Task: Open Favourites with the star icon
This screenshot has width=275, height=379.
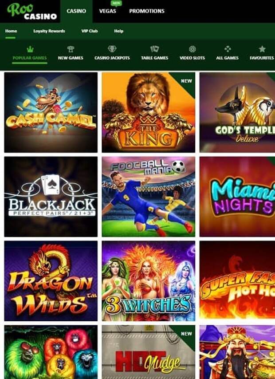Action: click(x=262, y=49)
